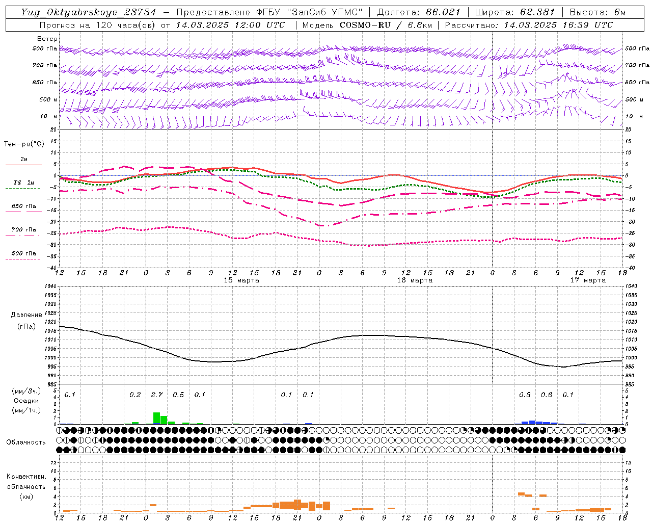The width and height of the screenshot is (652, 522).
Task: Click the legend line sample under 2м
Action: click(x=23, y=165)
